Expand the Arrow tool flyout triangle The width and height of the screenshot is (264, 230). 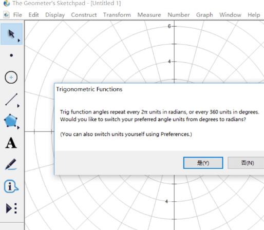click(19, 41)
